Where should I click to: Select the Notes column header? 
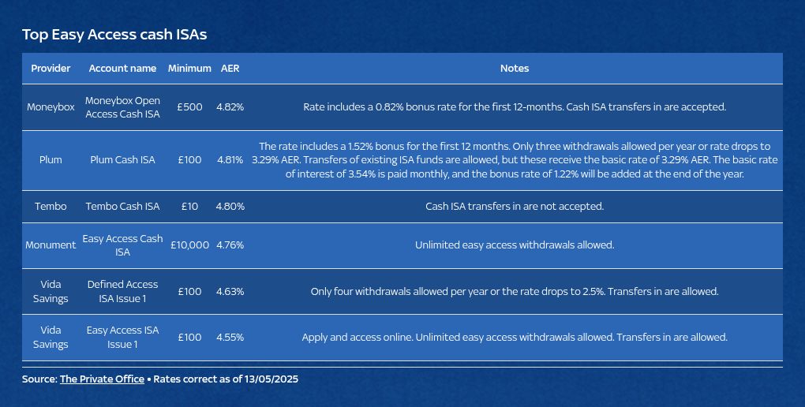(x=515, y=69)
